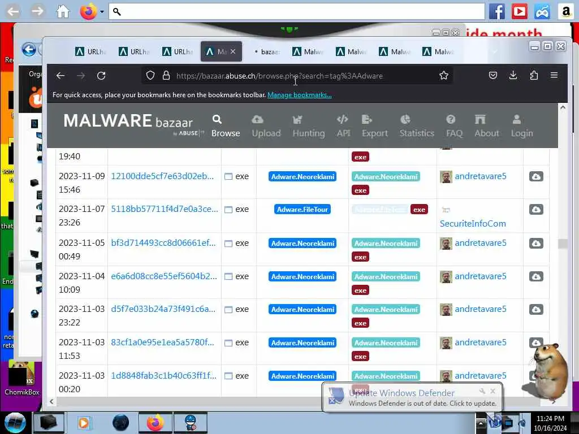This screenshot has width=579, height=434.
Task: Click the Amazon icon in top toolbar
Action: [x=565, y=11]
